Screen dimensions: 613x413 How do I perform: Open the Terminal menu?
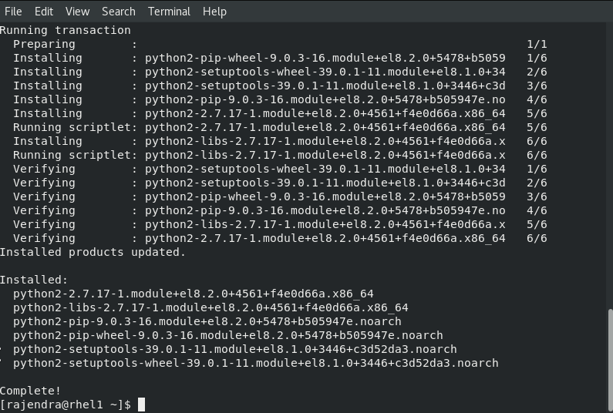point(169,11)
